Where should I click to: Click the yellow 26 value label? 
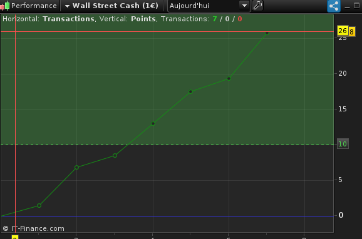pos(343,31)
